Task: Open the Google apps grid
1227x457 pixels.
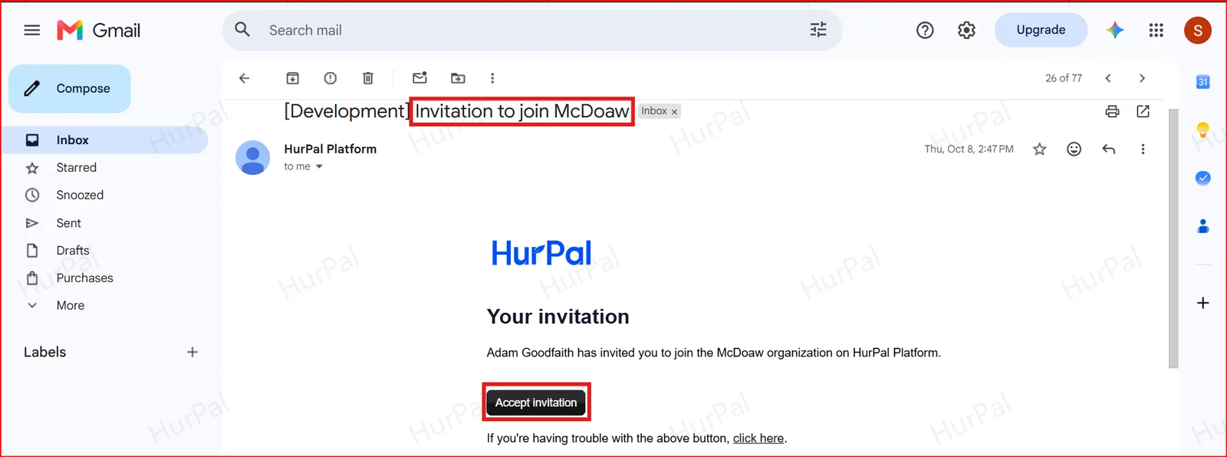Action: coord(1156,30)
